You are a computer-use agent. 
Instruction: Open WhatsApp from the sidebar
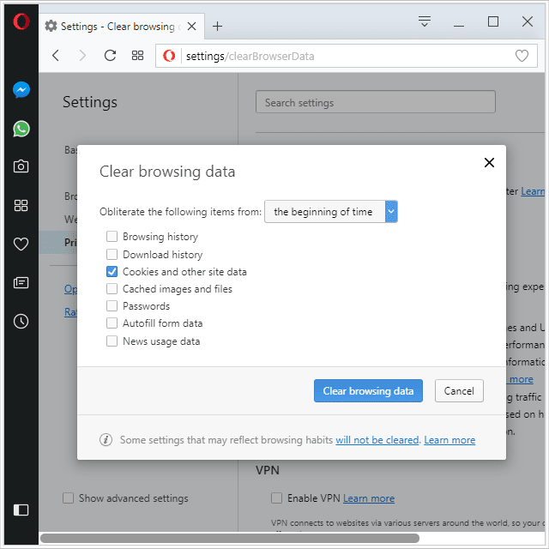click(x=21, y=129)
